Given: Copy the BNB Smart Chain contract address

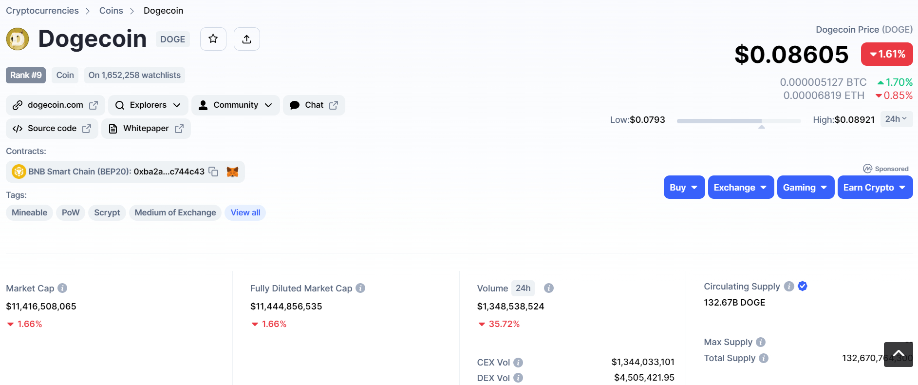Looking at the screenshot, I should point(213,172).
